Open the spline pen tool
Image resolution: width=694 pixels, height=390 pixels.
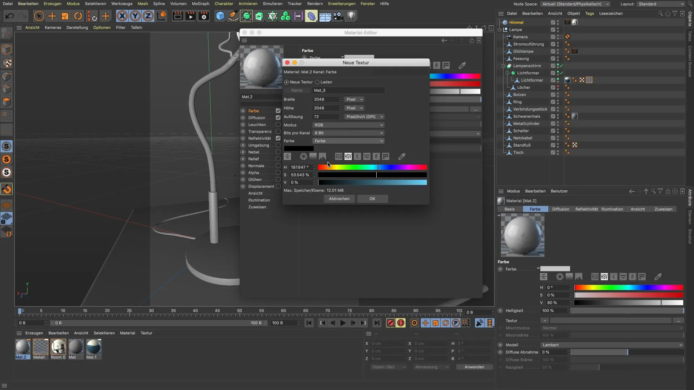pyautogui.click(x=233, y=16)
